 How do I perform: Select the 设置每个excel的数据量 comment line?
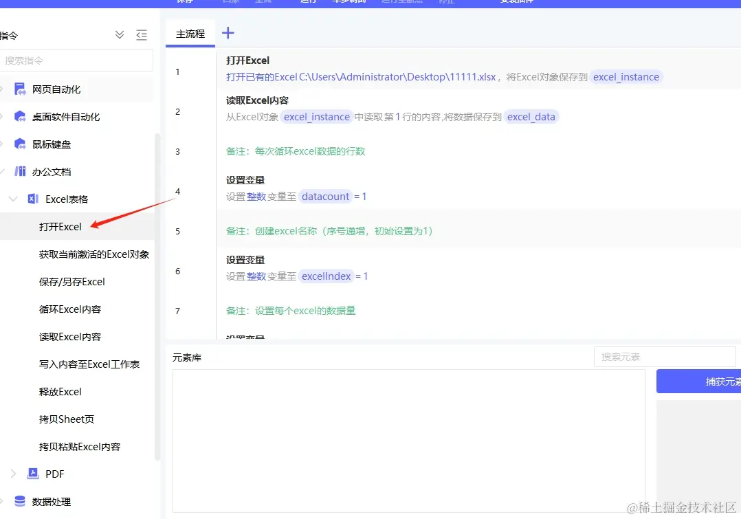point(291,311)
